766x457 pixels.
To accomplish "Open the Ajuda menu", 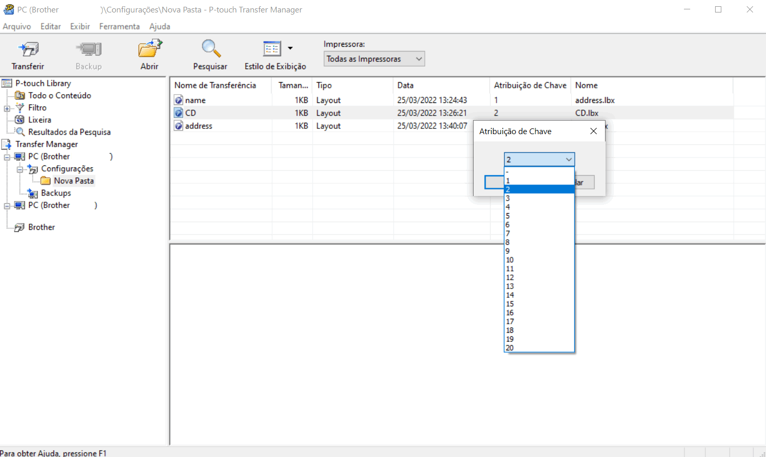I will click(x=159, y=26).
